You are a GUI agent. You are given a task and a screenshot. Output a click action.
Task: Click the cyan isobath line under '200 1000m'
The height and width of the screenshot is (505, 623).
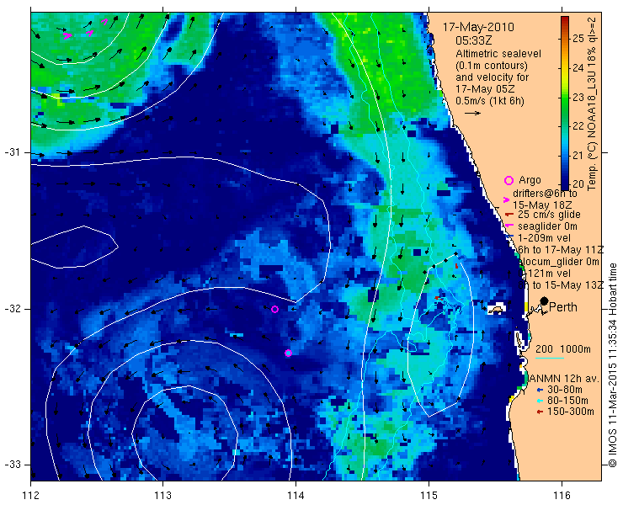[550, 359]
